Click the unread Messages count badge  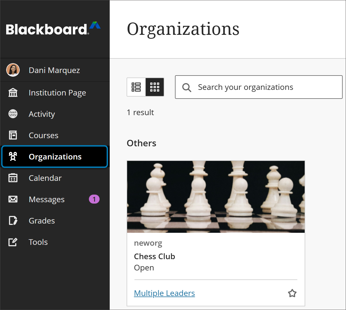94,199
